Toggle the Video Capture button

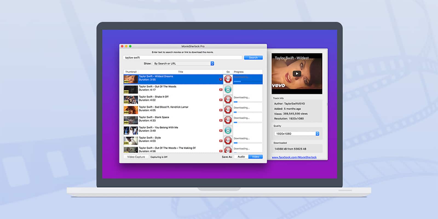click(136, 157)
